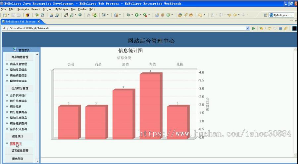Click the browser bar back arrow
Viewport: 298px width, 164px height.
[x=270, y=28]
